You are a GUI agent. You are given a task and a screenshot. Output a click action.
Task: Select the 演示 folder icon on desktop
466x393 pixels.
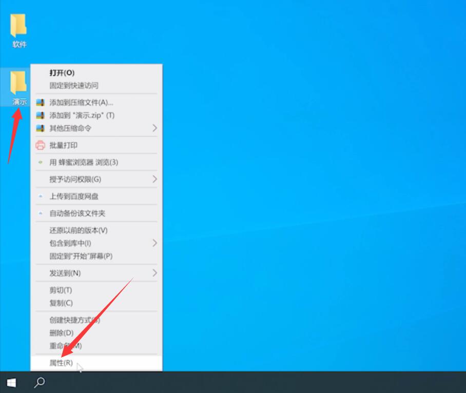click(18, 83)
